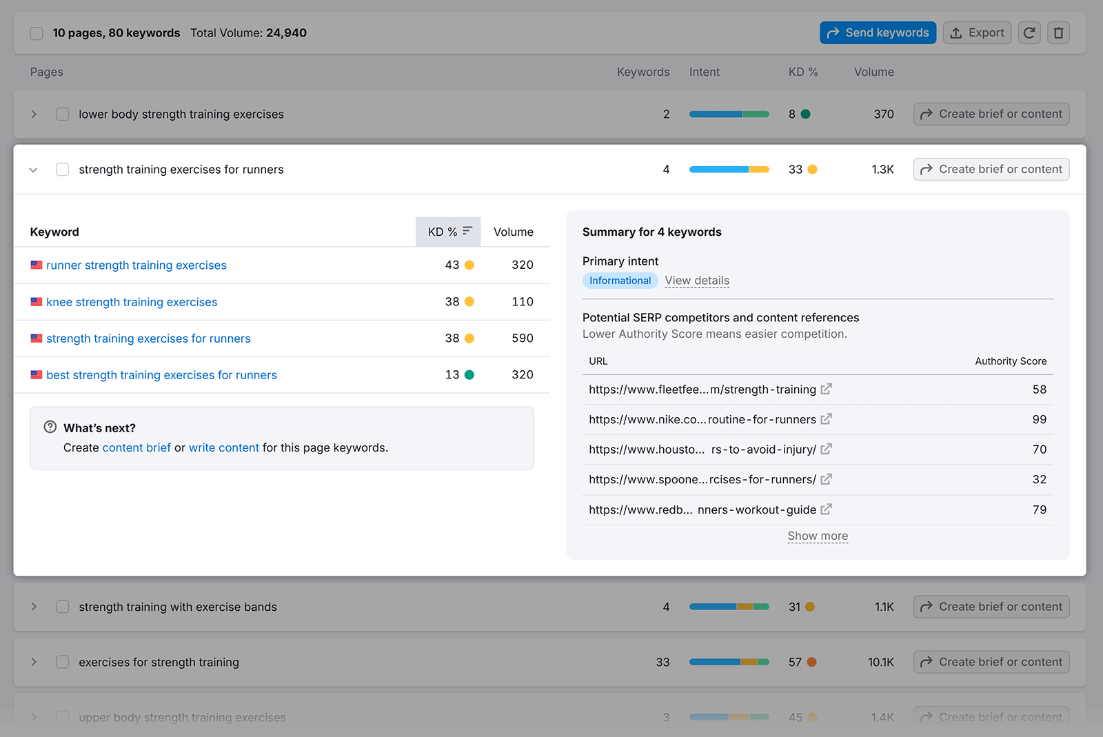Open the fleetfeet strength-training external link icon
This screenshot has height=737, width=1103.
[x=826, y=389]
